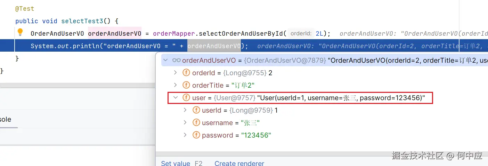Expand the orderTitle node
488x166 pixels.
point(176,85)
